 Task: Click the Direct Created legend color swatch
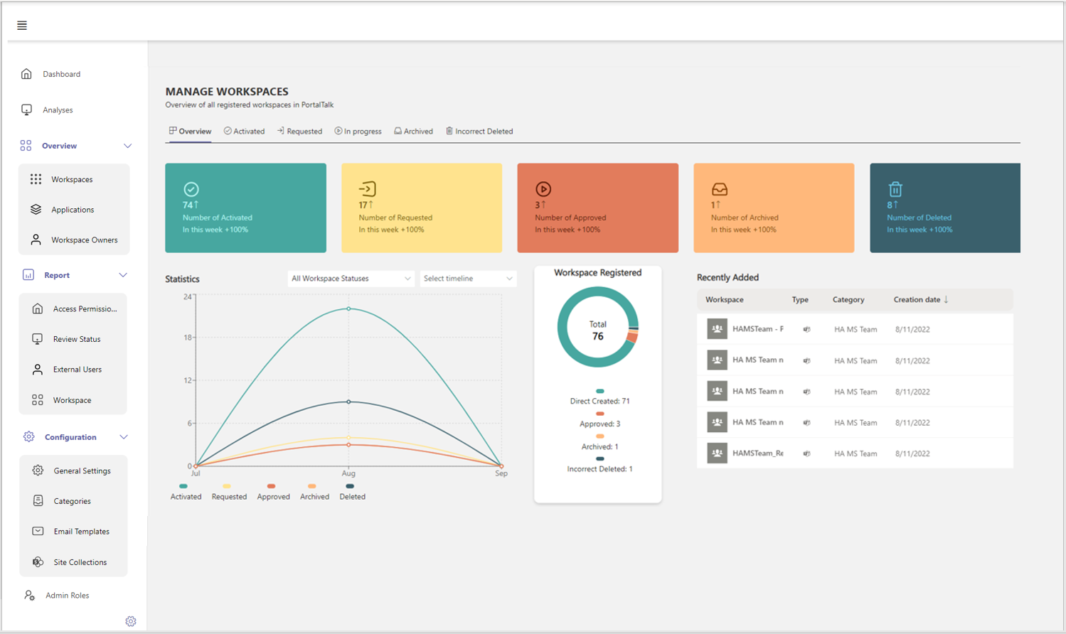click(600, 391)
